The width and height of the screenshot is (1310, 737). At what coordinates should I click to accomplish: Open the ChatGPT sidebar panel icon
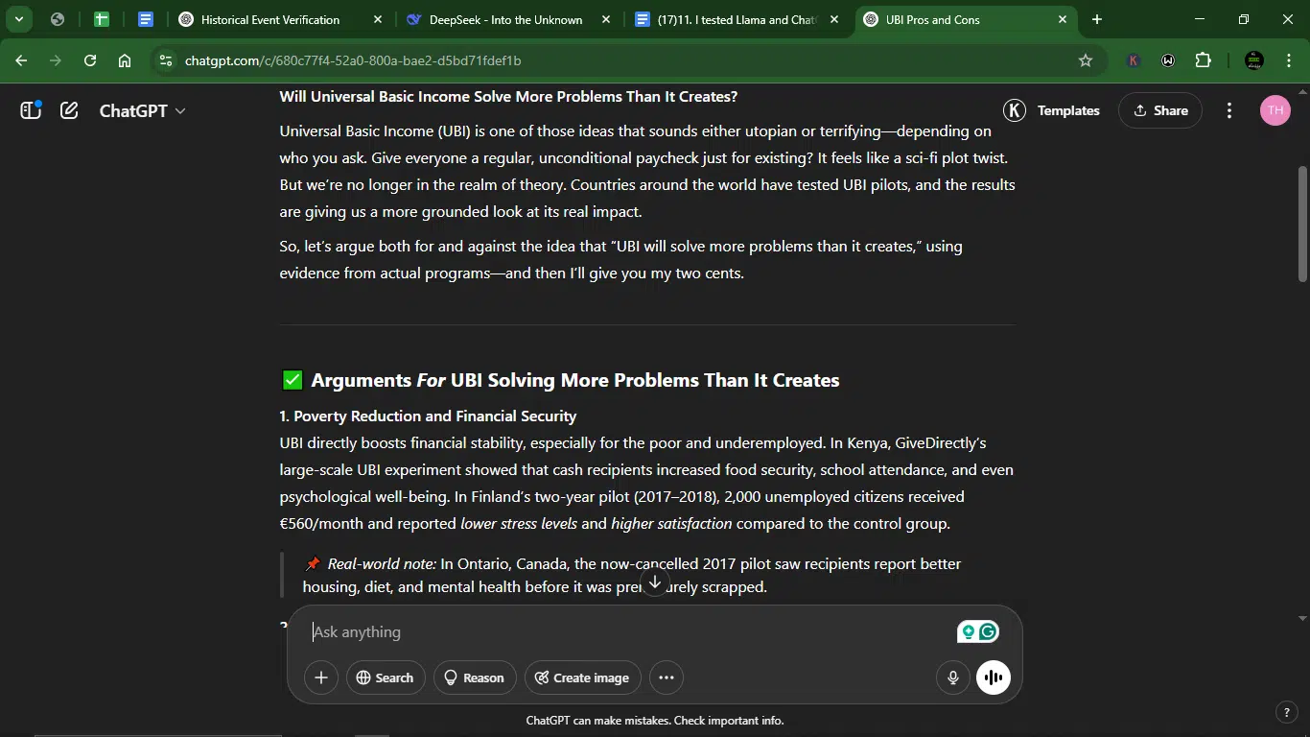click(x=31, y=110)
